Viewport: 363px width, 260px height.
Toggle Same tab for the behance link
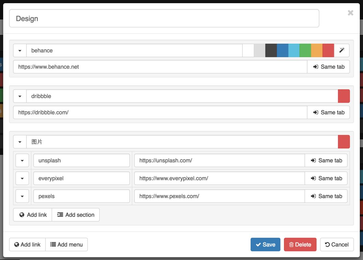tap(329, 67)
